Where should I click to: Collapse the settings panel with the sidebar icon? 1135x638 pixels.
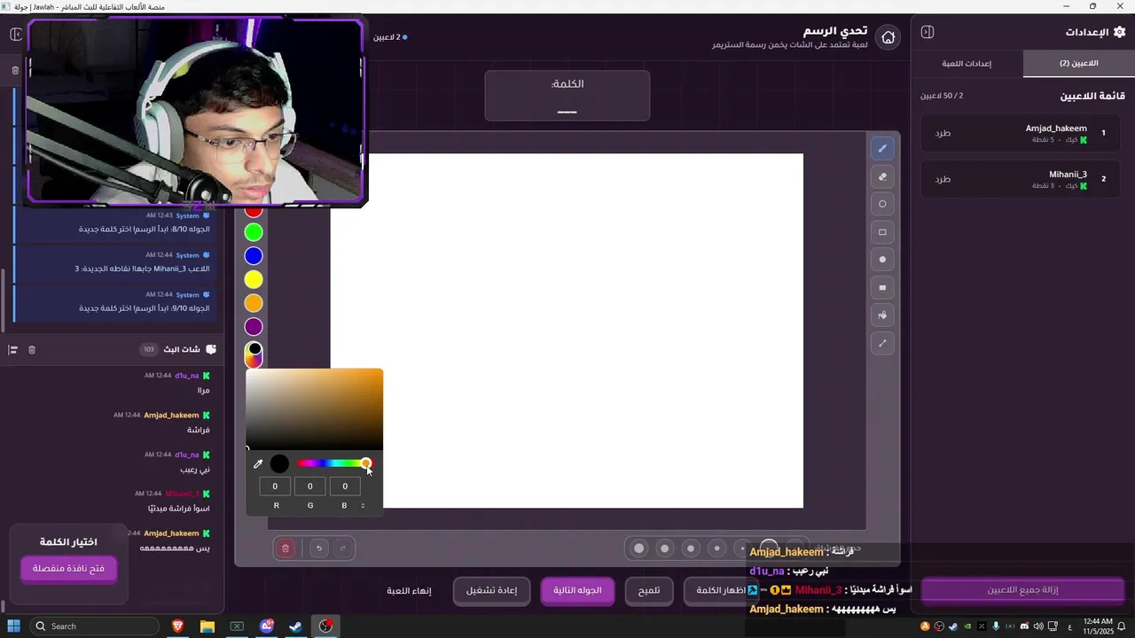point(928,32)
